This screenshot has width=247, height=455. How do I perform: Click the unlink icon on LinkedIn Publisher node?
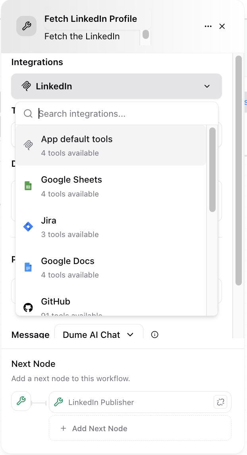coord(220,402)
